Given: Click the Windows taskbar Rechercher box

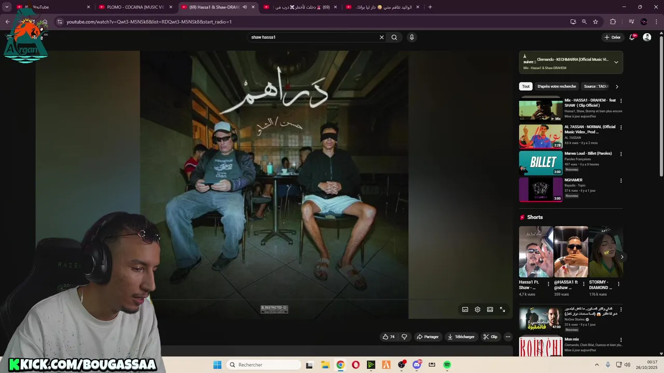Looking at the screenshot, I should coord(263,365).
